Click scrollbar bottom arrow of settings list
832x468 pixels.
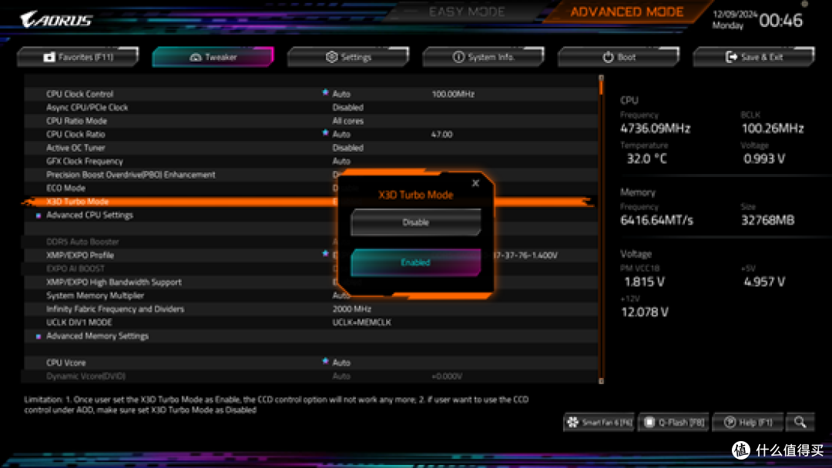tap(601, 380)
